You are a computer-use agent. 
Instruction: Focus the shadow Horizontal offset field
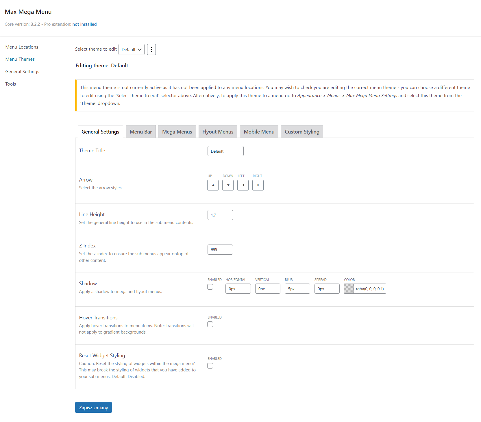[x=238, y=289]
